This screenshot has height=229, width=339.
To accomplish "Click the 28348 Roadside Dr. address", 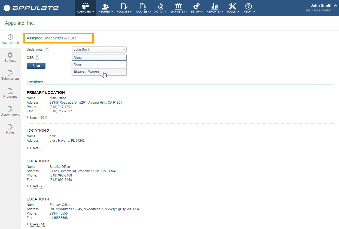I will (x=86, y=103).
